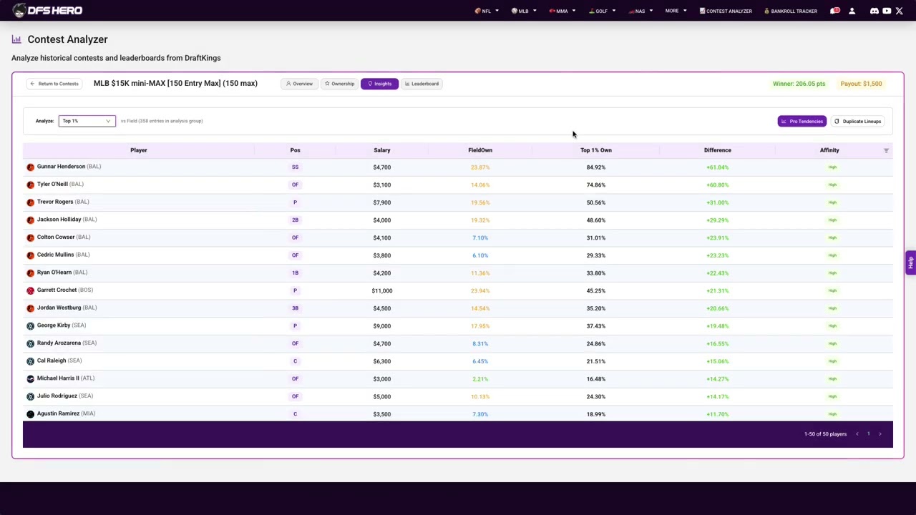916x515 pixels.
Task: Select the Insights tab
Action: click(x=379, y=84)
